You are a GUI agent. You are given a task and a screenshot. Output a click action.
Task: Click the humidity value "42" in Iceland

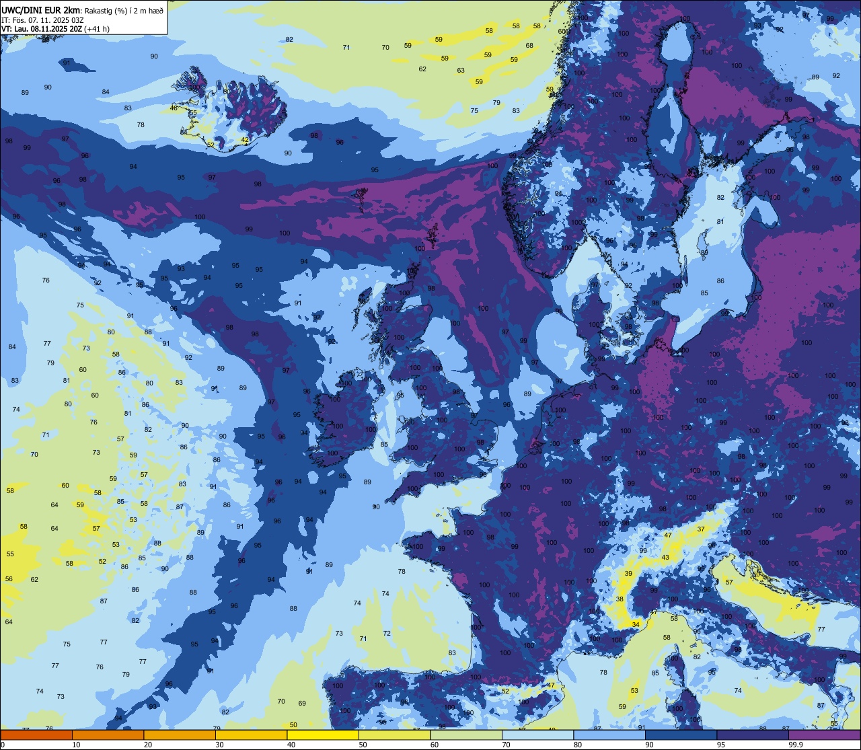[x=245, y=140]
